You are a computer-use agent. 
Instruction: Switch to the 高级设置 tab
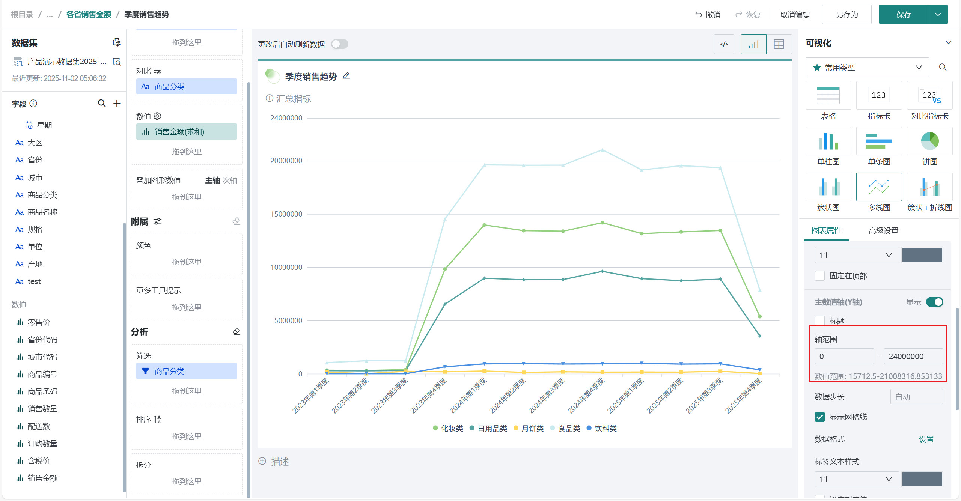[883, 230]
